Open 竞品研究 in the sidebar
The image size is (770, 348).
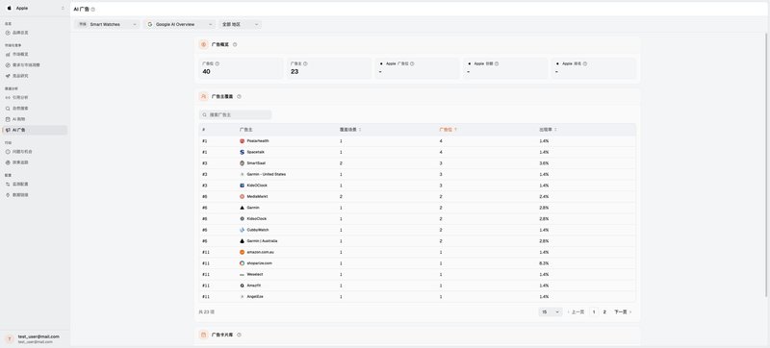(x=35, y=76)
